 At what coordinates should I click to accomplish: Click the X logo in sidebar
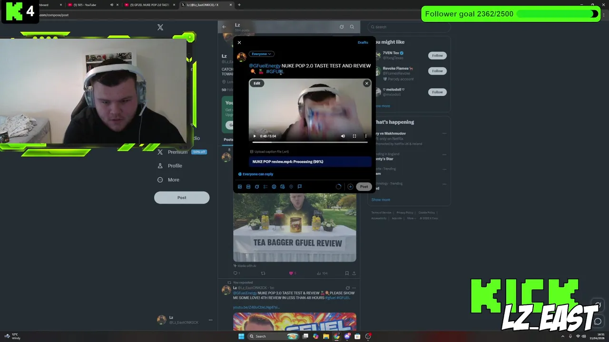pos(160,28)
